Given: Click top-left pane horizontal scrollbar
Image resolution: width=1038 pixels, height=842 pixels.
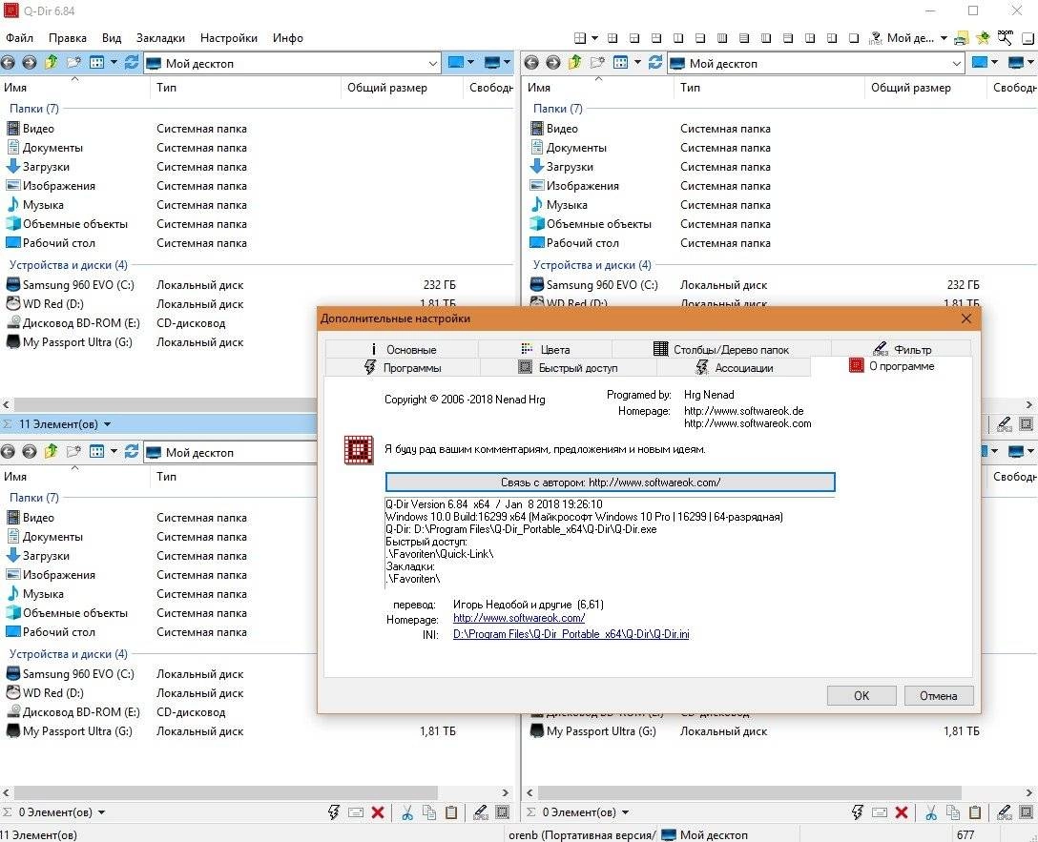Looking at the screenshot, I should point(164,403).
